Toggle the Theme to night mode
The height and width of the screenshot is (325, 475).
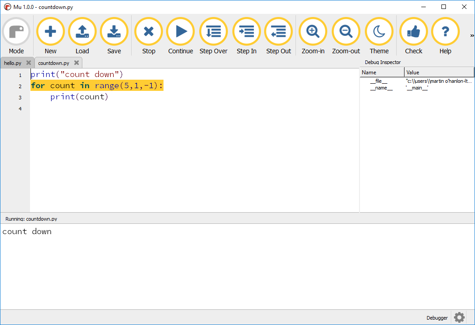tap(379, 32)
